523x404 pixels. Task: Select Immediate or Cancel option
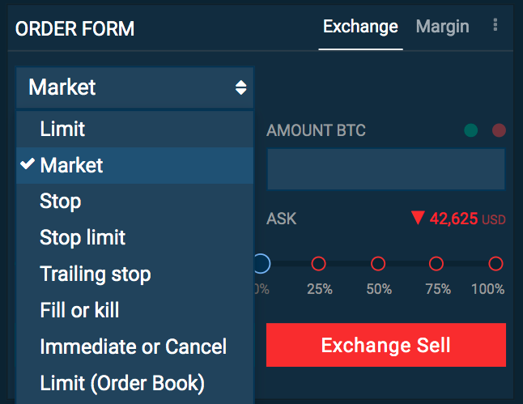134,347
